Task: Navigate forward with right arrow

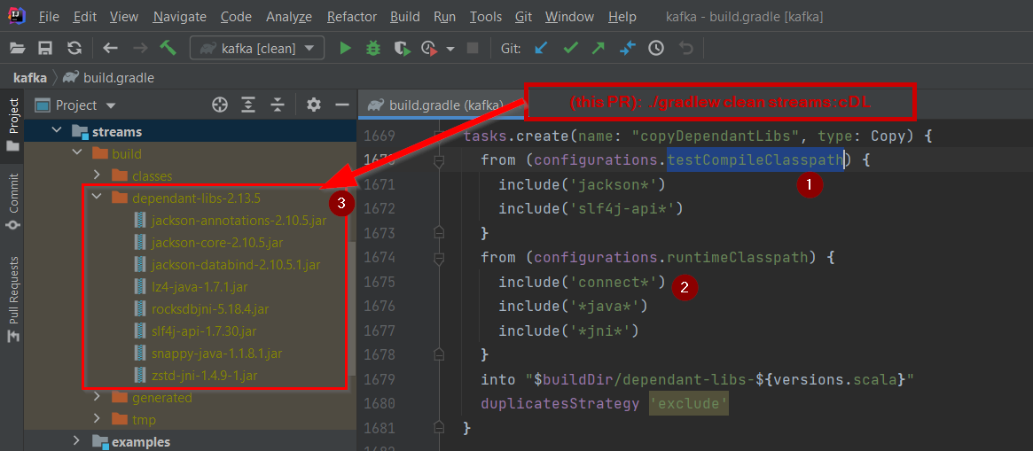Action: tap(140, 48)
